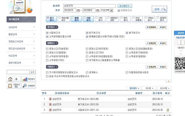The image size is (185, 116).
Task: Open the 사업보고서 (2011.12) report link
Action: click(x=88, y=110)
